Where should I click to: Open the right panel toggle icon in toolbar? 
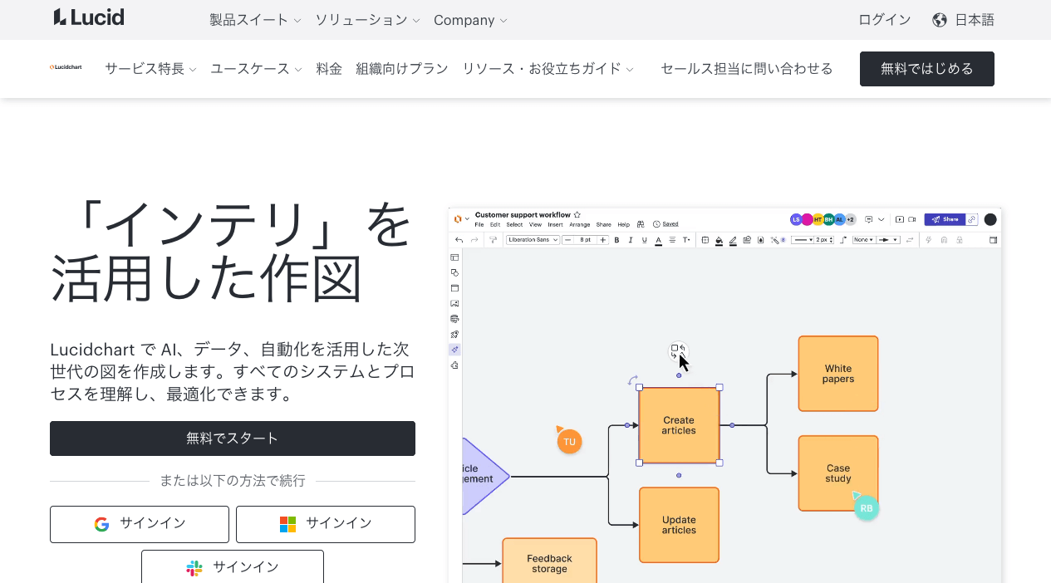tap(993, 240)
